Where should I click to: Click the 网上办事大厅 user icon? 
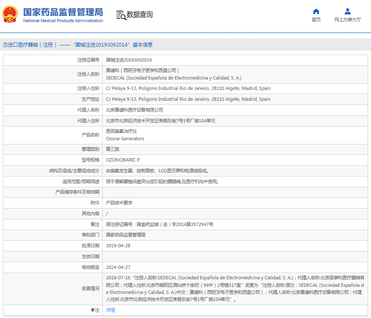pyautogui.click(x=348, y=11)
